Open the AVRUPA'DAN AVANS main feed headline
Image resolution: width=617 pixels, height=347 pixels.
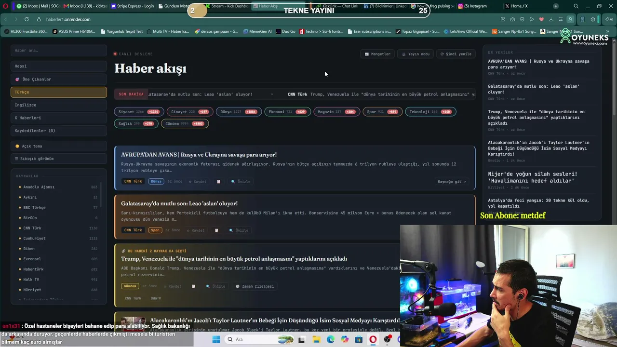tap(199, 155)
